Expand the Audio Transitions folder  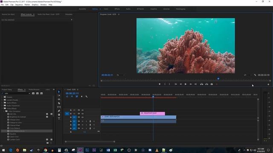point(2,105)
